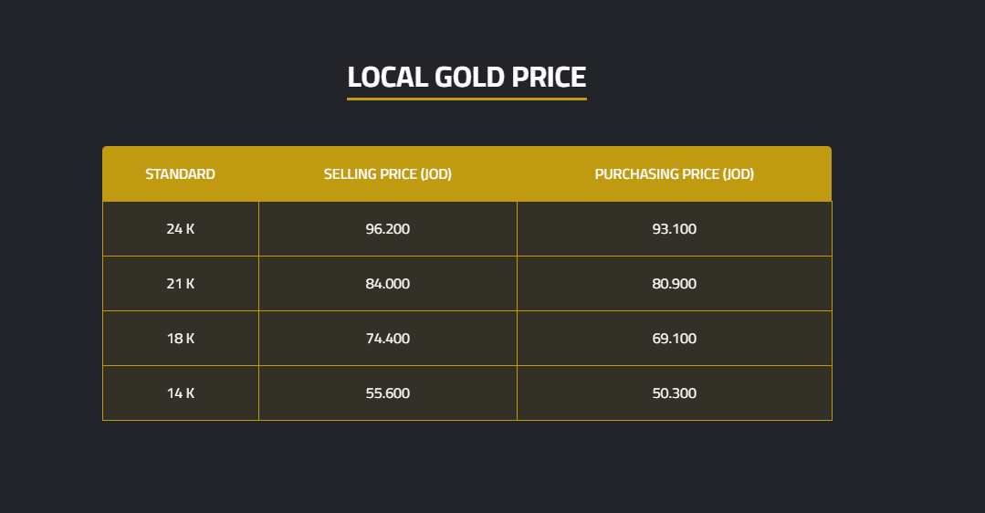This screenshot has height=513, width=985.
Task: Select the 18 K standard cell
Action: coord(181,339)
